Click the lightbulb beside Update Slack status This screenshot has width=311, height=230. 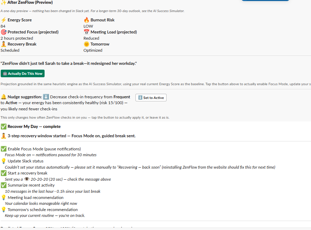click(x=3, y=161)
